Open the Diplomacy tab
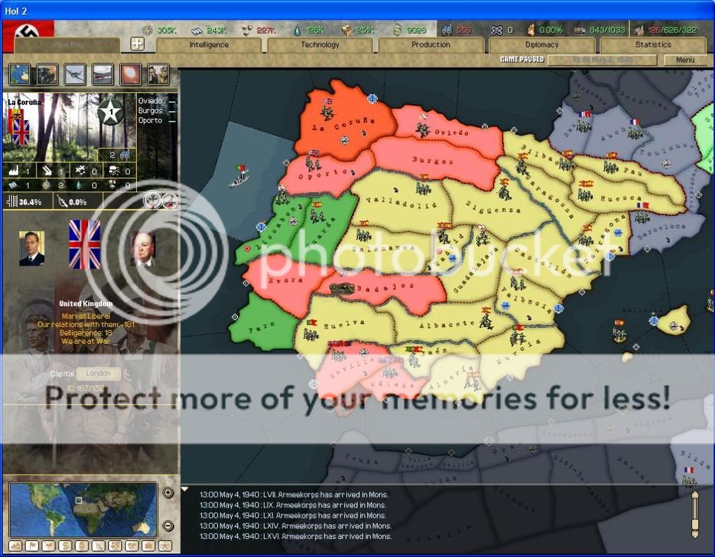The height and width of the screenshot is (557, 715). click(542, 45)
